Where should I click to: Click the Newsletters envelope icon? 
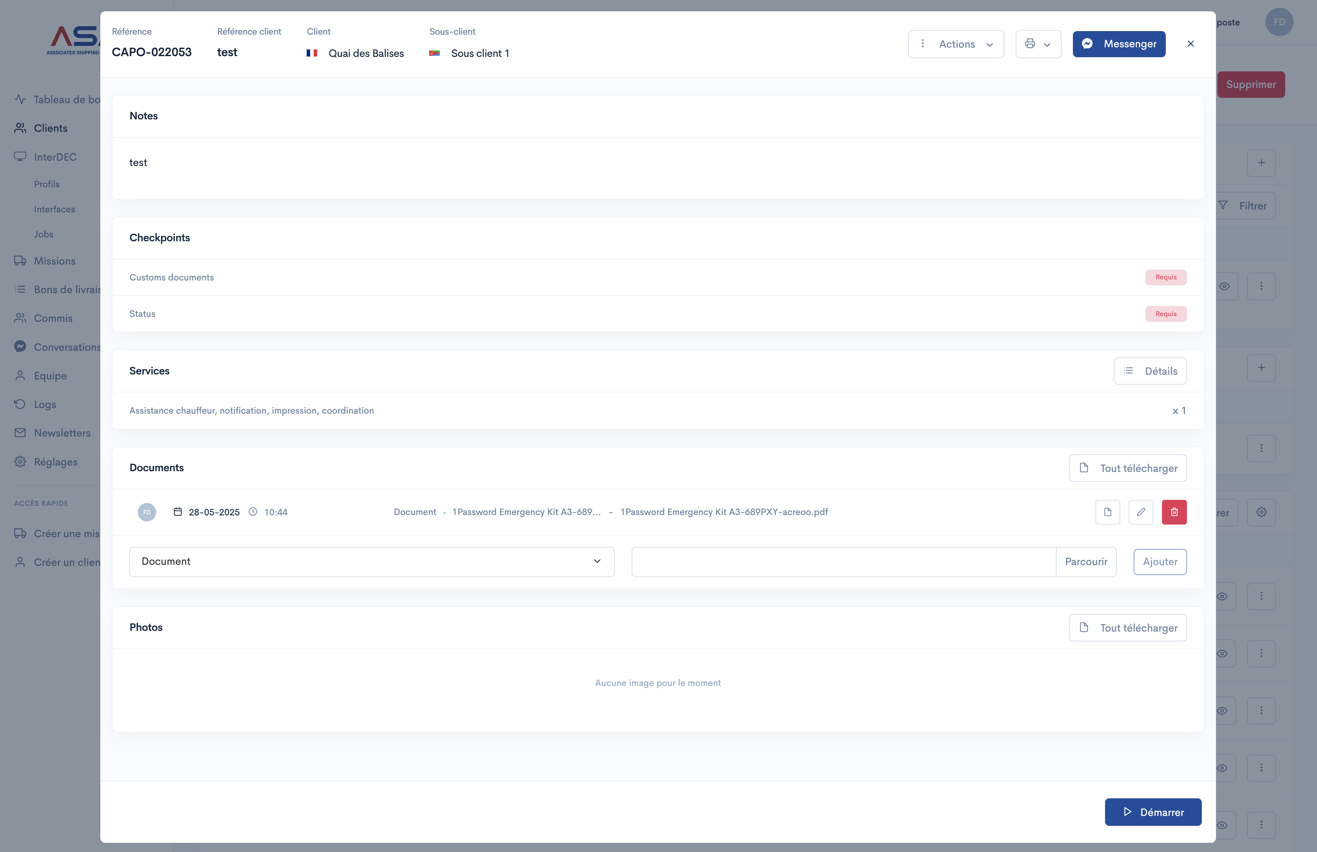coord(20,433)
